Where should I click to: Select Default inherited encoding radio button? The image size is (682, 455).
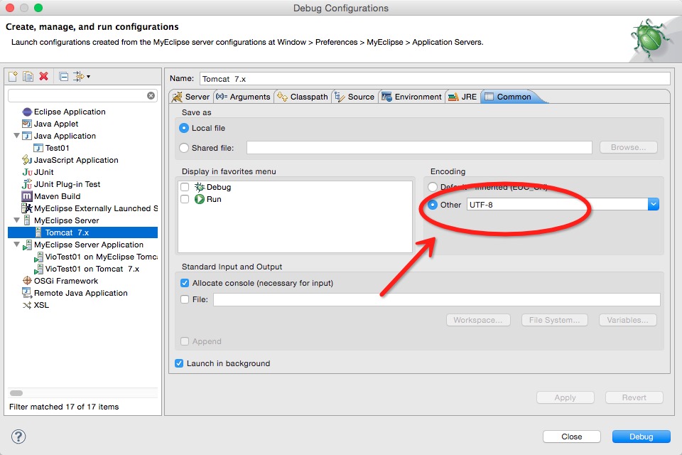pos(433,187)
